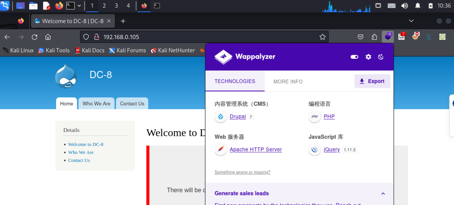This screenshot has height=205, width=454.
Task: Click the insecure connection lock icon
Action: point(96,37)
